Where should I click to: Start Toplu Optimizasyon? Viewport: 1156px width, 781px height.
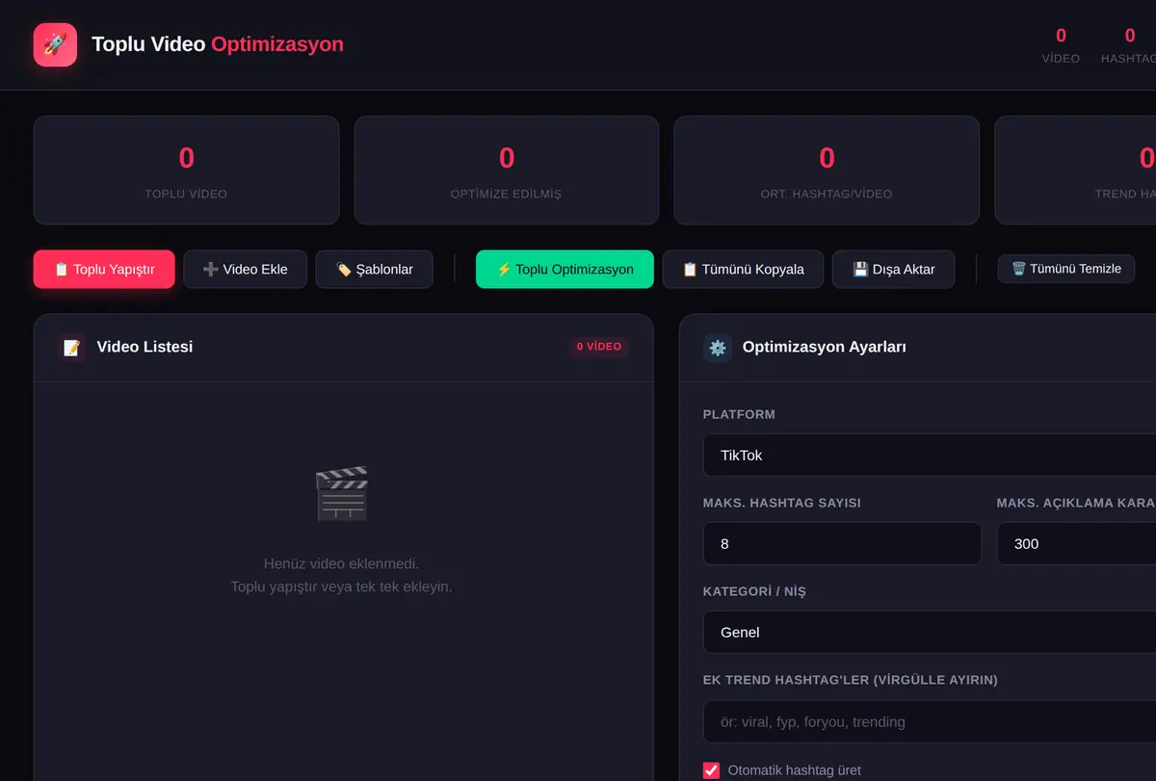[x=565, y=270]
